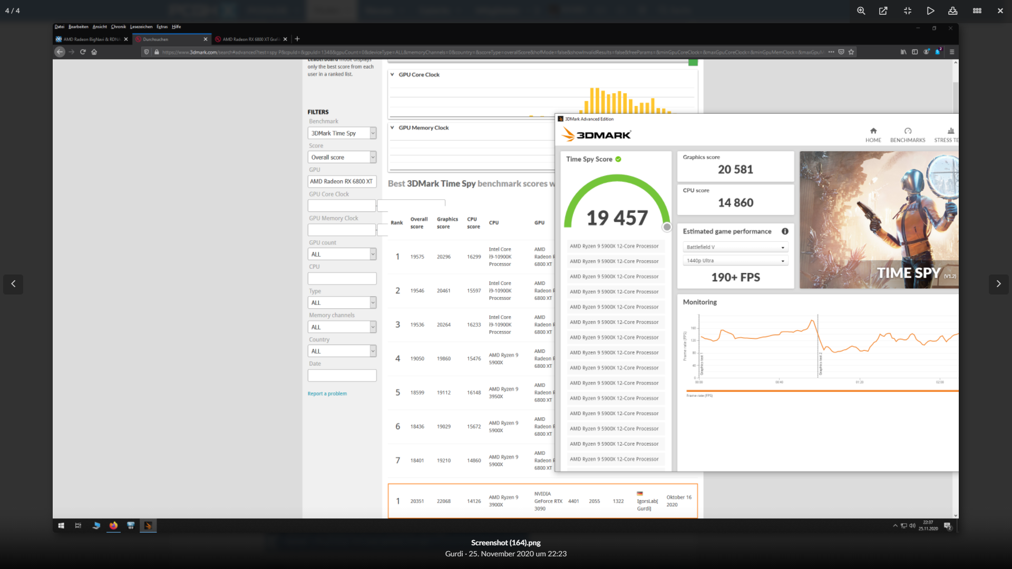Open the 3DMark Time Spy benchmark dropdown

[342, 133]
